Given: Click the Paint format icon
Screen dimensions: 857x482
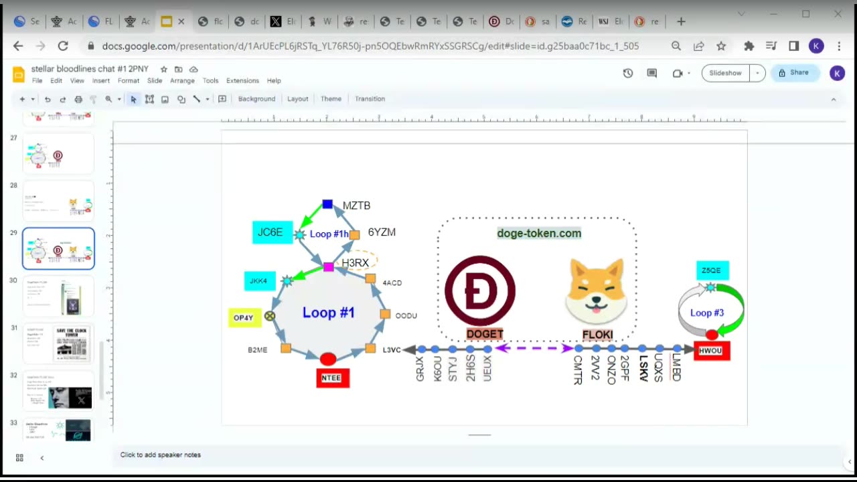Looking at the screenshot, I should [93, 99].
